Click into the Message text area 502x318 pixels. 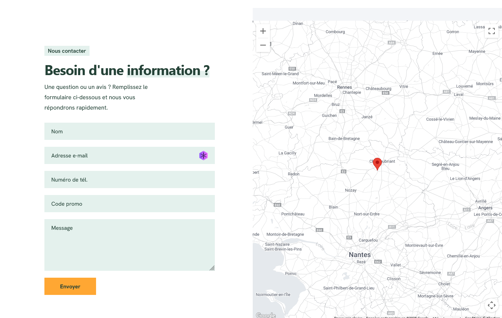point(129,245)
